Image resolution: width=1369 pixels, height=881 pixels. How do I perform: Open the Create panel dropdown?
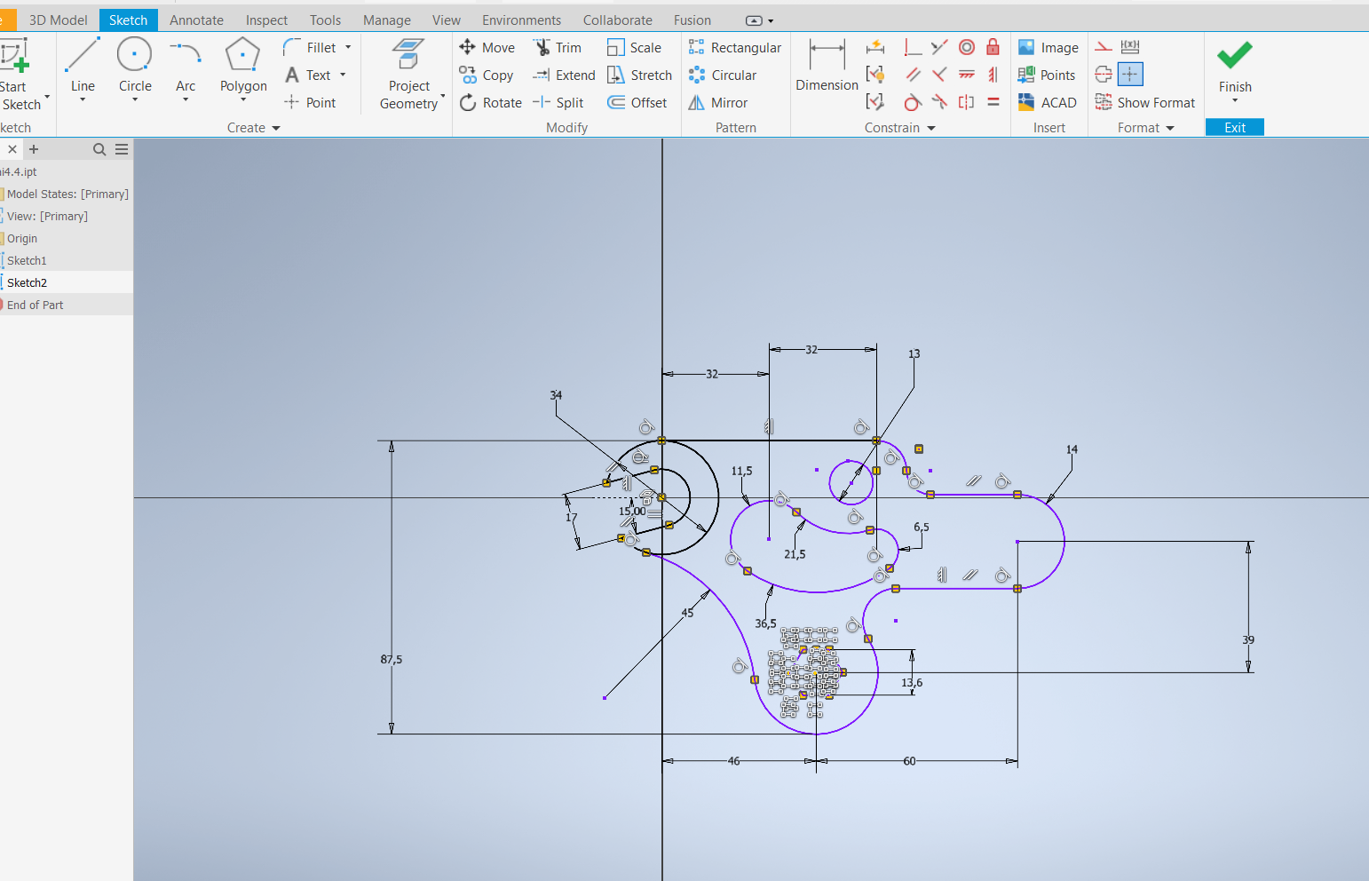276,128
